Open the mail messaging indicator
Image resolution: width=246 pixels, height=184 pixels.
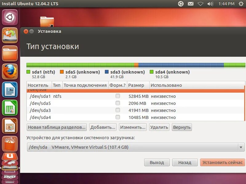pyautogui.click(x=191, y=4)
